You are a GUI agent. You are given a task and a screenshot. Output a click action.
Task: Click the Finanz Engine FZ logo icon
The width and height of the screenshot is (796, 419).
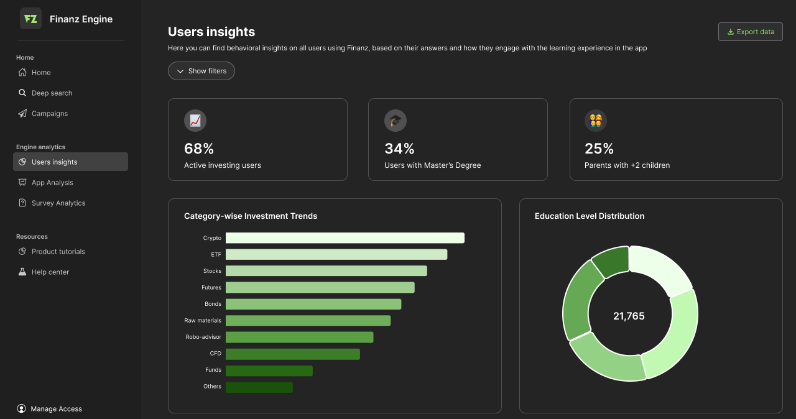click(x=30, y=19)
